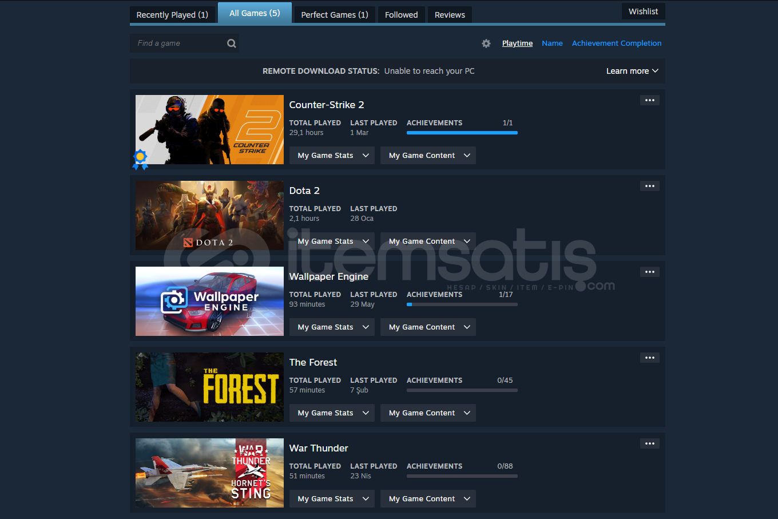Screen dimensions: 778x519
Task: Open the Reviews tab
Action: [450, 15]
